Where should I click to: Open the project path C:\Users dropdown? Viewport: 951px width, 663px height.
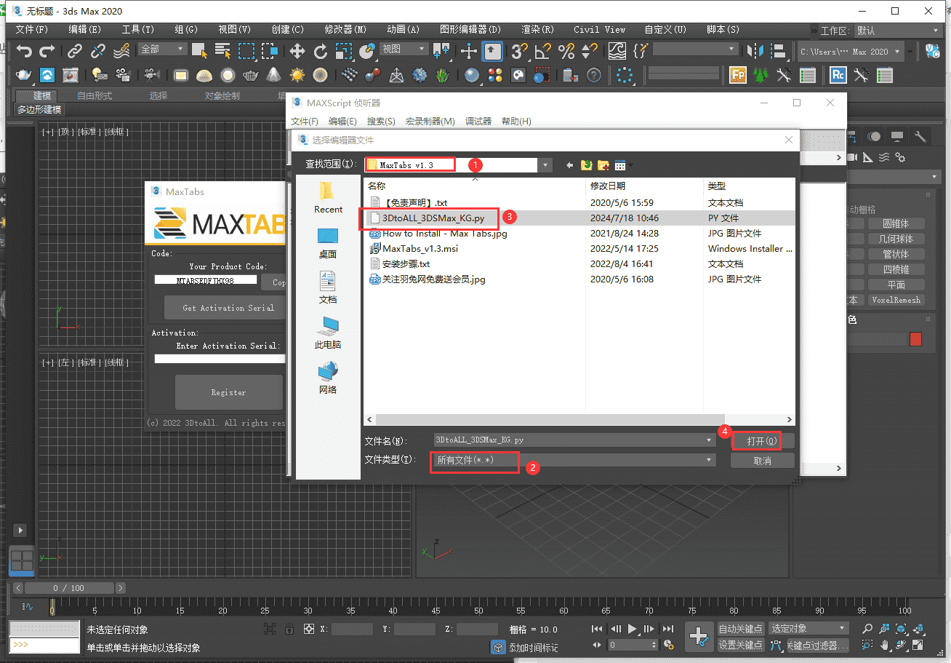(x=851, y=52)
